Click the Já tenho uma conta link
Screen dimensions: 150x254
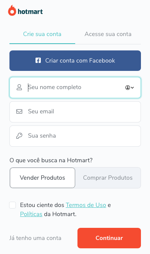[35, 238]
